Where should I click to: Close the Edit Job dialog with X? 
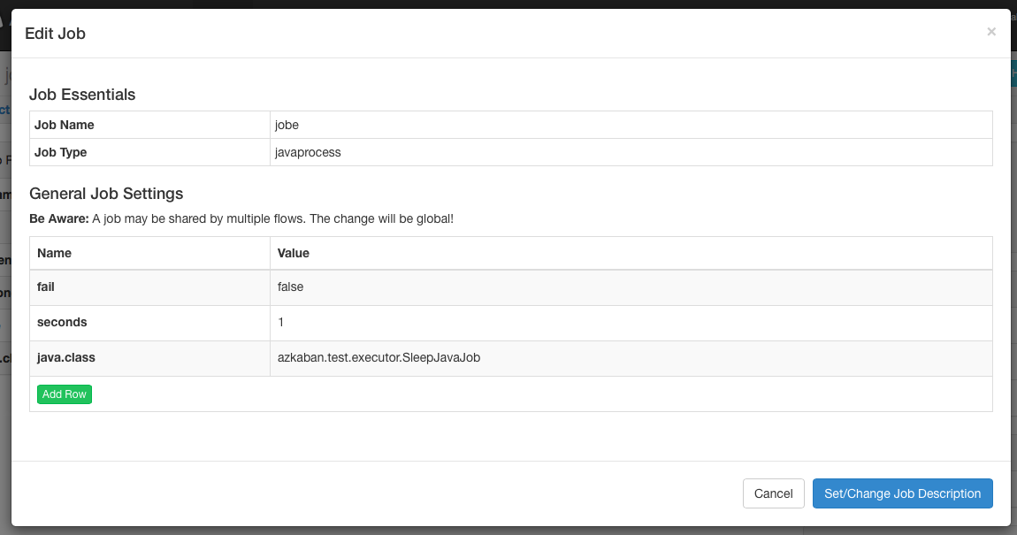coord(991,32)
